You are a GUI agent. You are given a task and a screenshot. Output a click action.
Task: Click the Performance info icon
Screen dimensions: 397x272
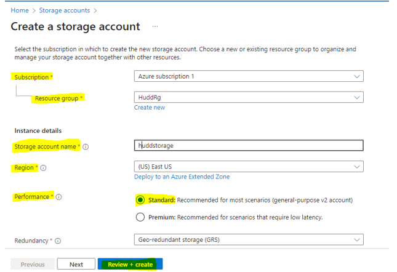(x=59, y=197)
